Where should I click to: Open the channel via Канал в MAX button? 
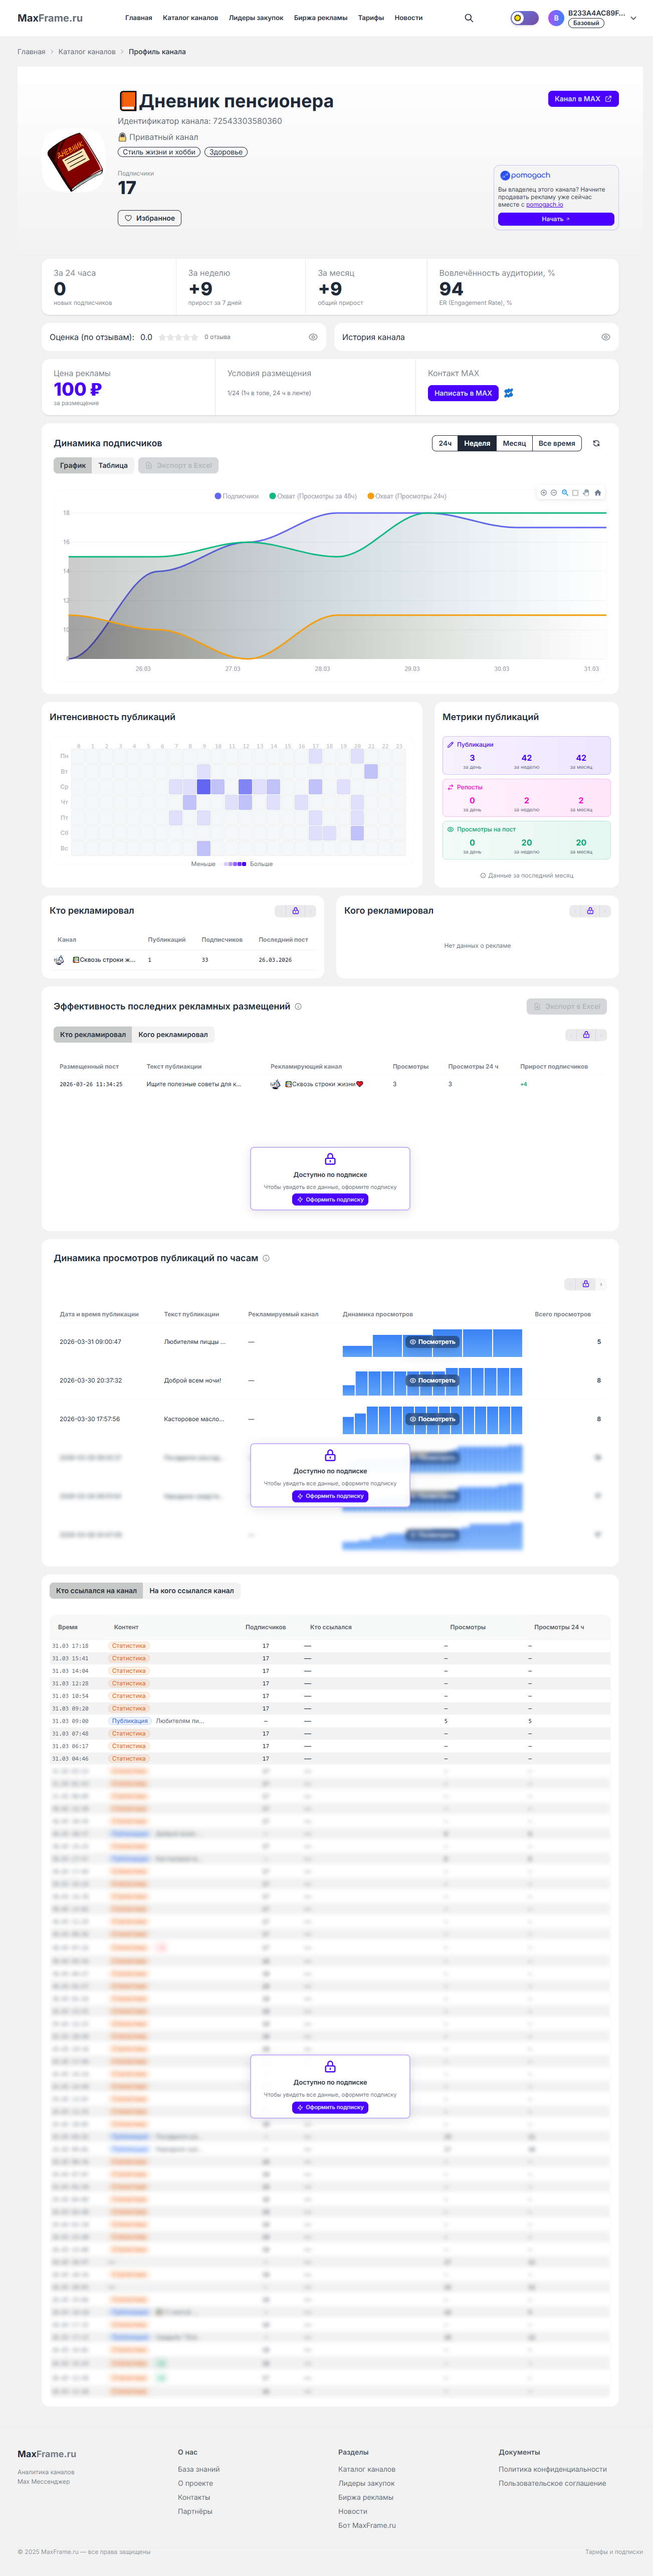point(583,99)
